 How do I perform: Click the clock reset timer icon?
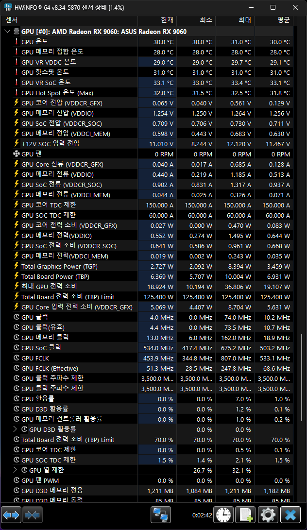click(x=223, y=515)
